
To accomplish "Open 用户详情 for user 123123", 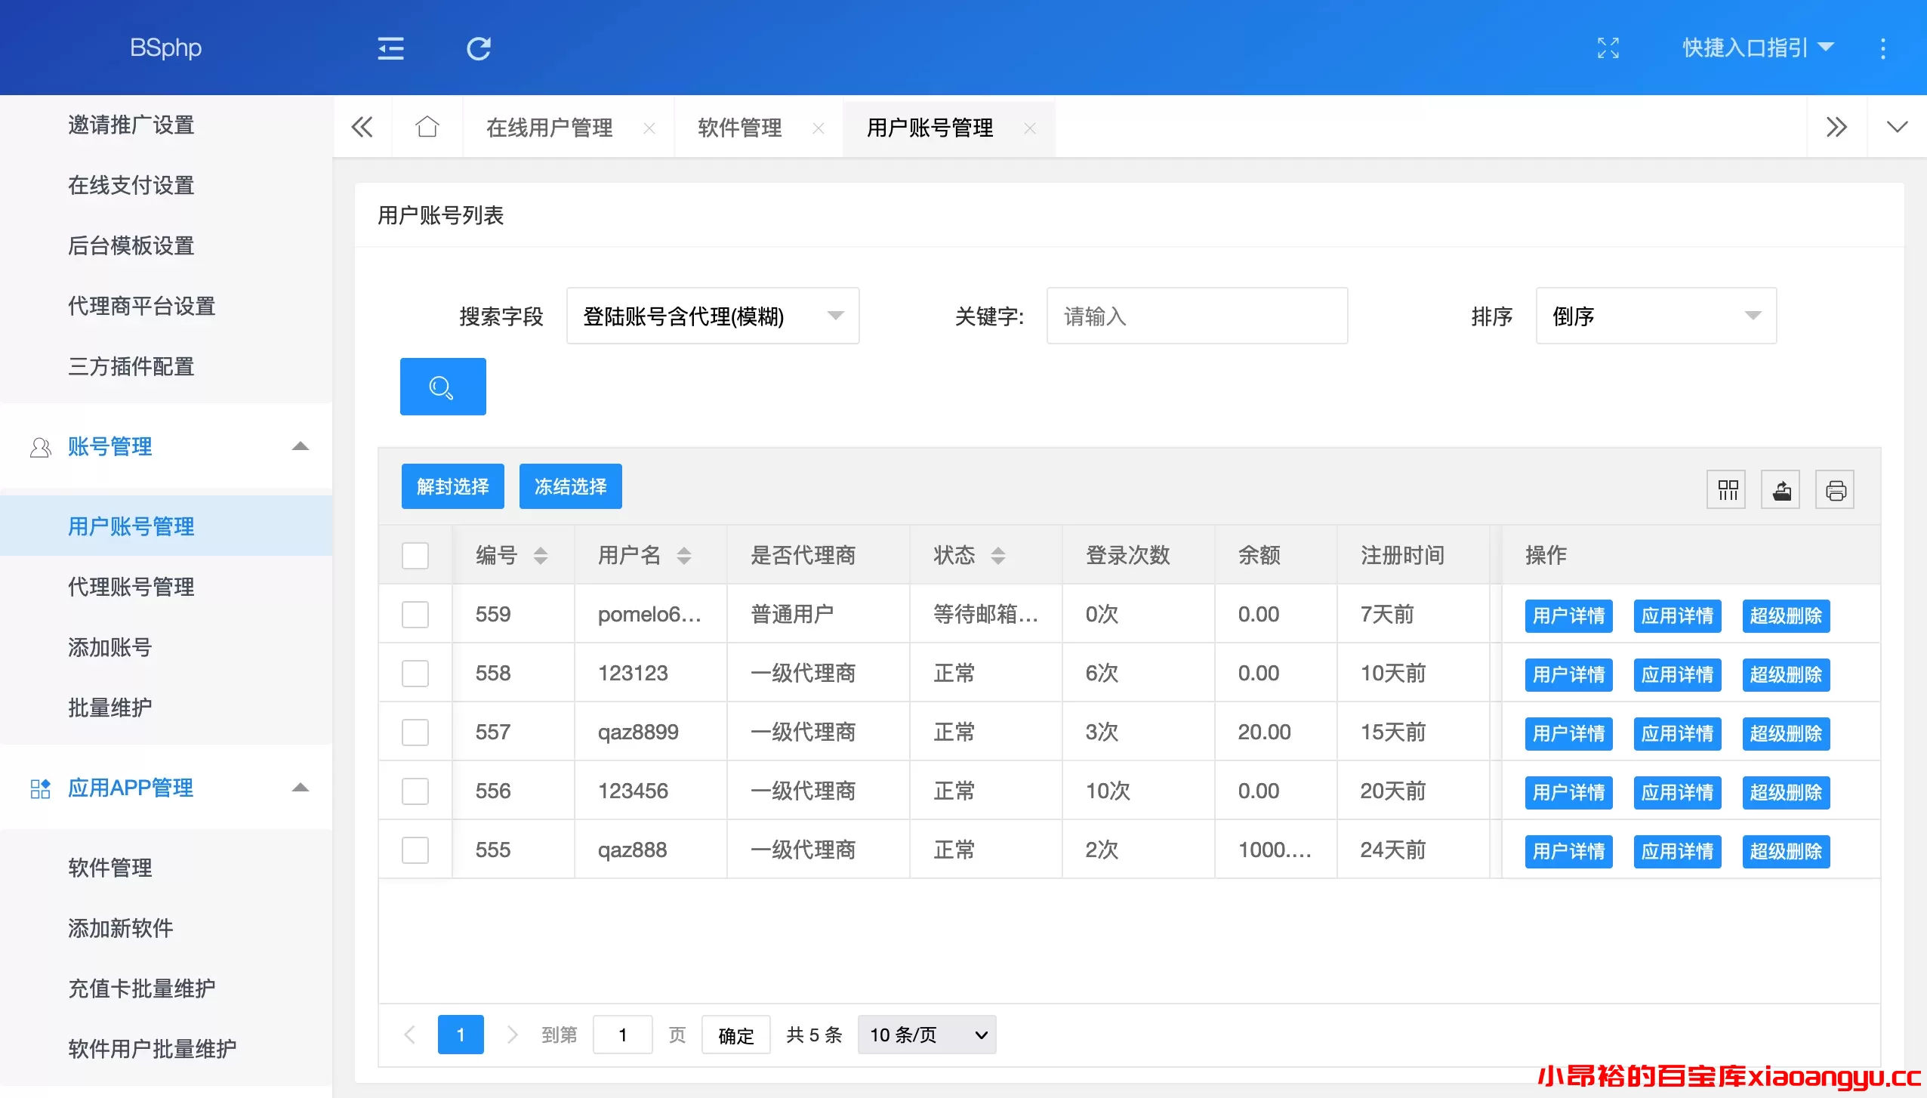I will coord(1569,674).
